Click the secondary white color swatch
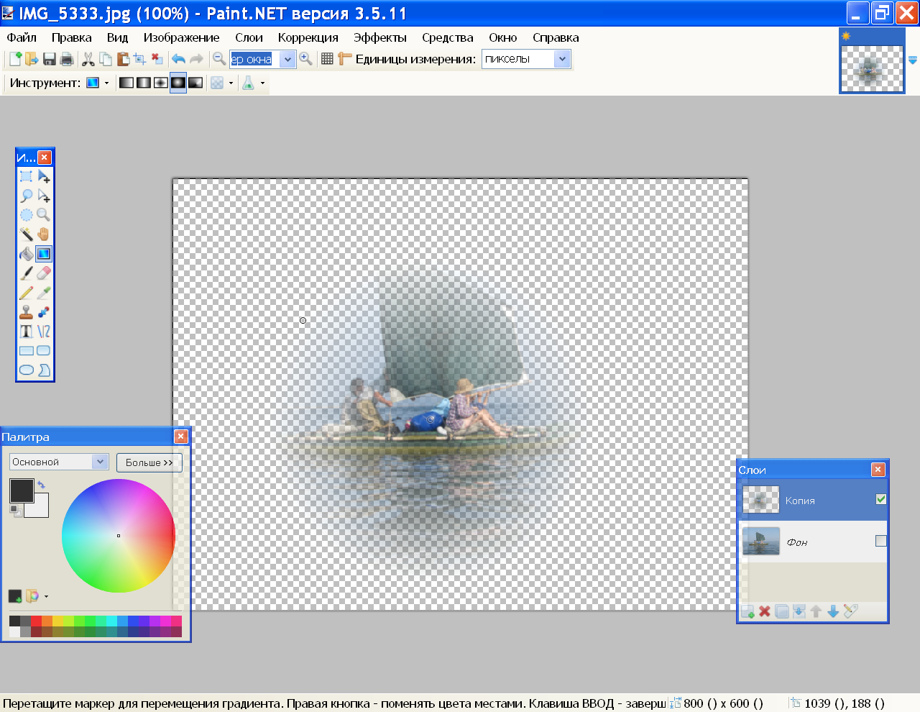 [40, 509]
